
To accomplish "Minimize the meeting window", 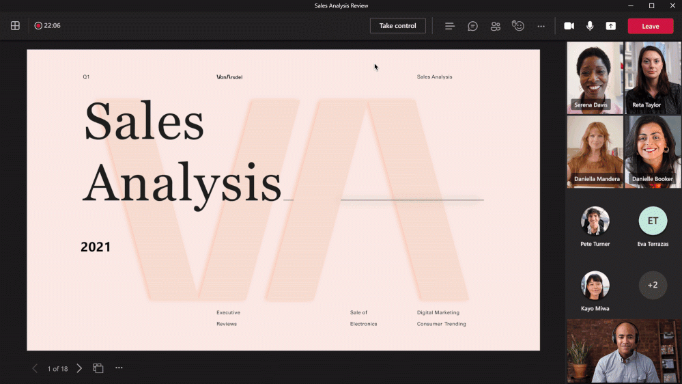I will click(631, 5).
